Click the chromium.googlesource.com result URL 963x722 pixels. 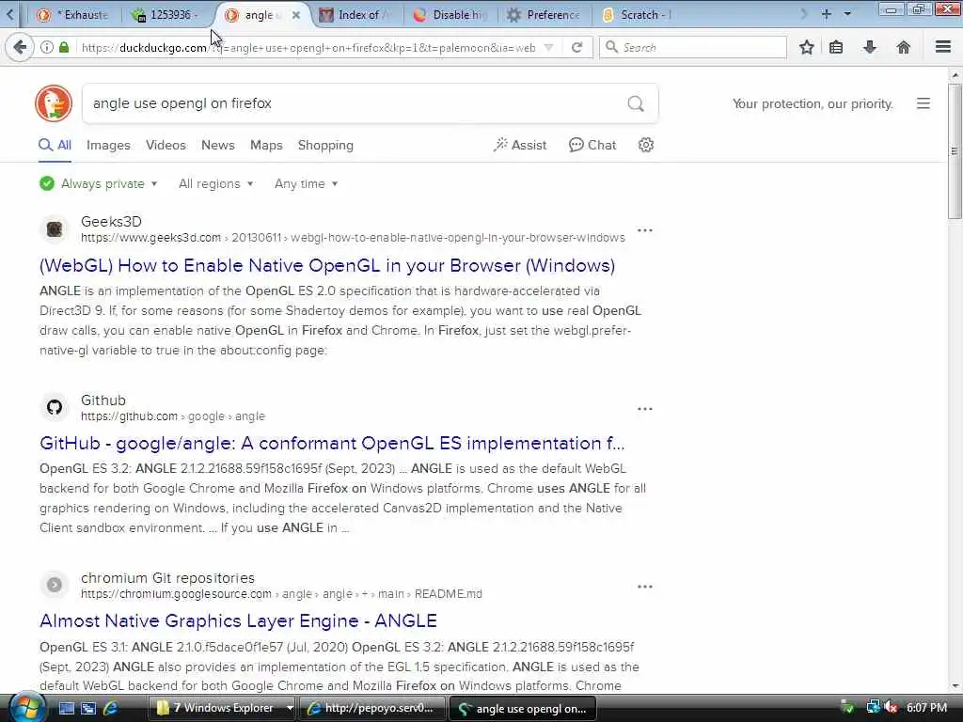click(x=281, y=594)
